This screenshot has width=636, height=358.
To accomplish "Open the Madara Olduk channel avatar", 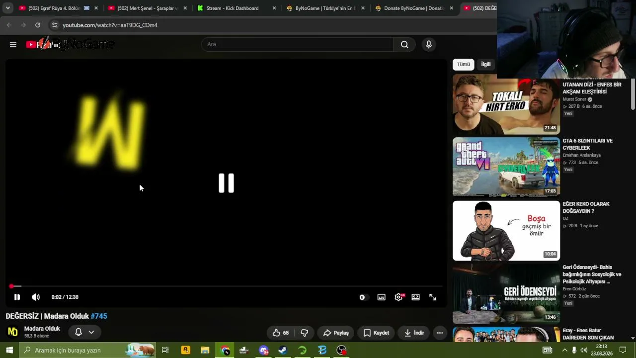I will coord(13,332).
